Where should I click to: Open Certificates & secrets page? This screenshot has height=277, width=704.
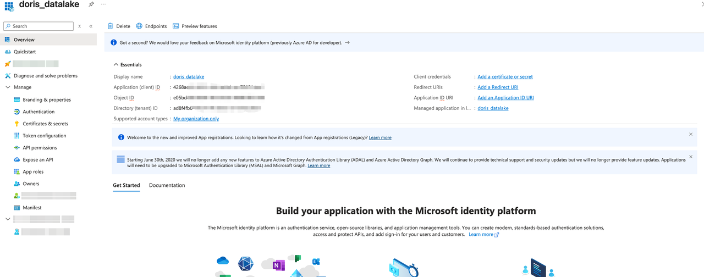click(x=45, y=124)
